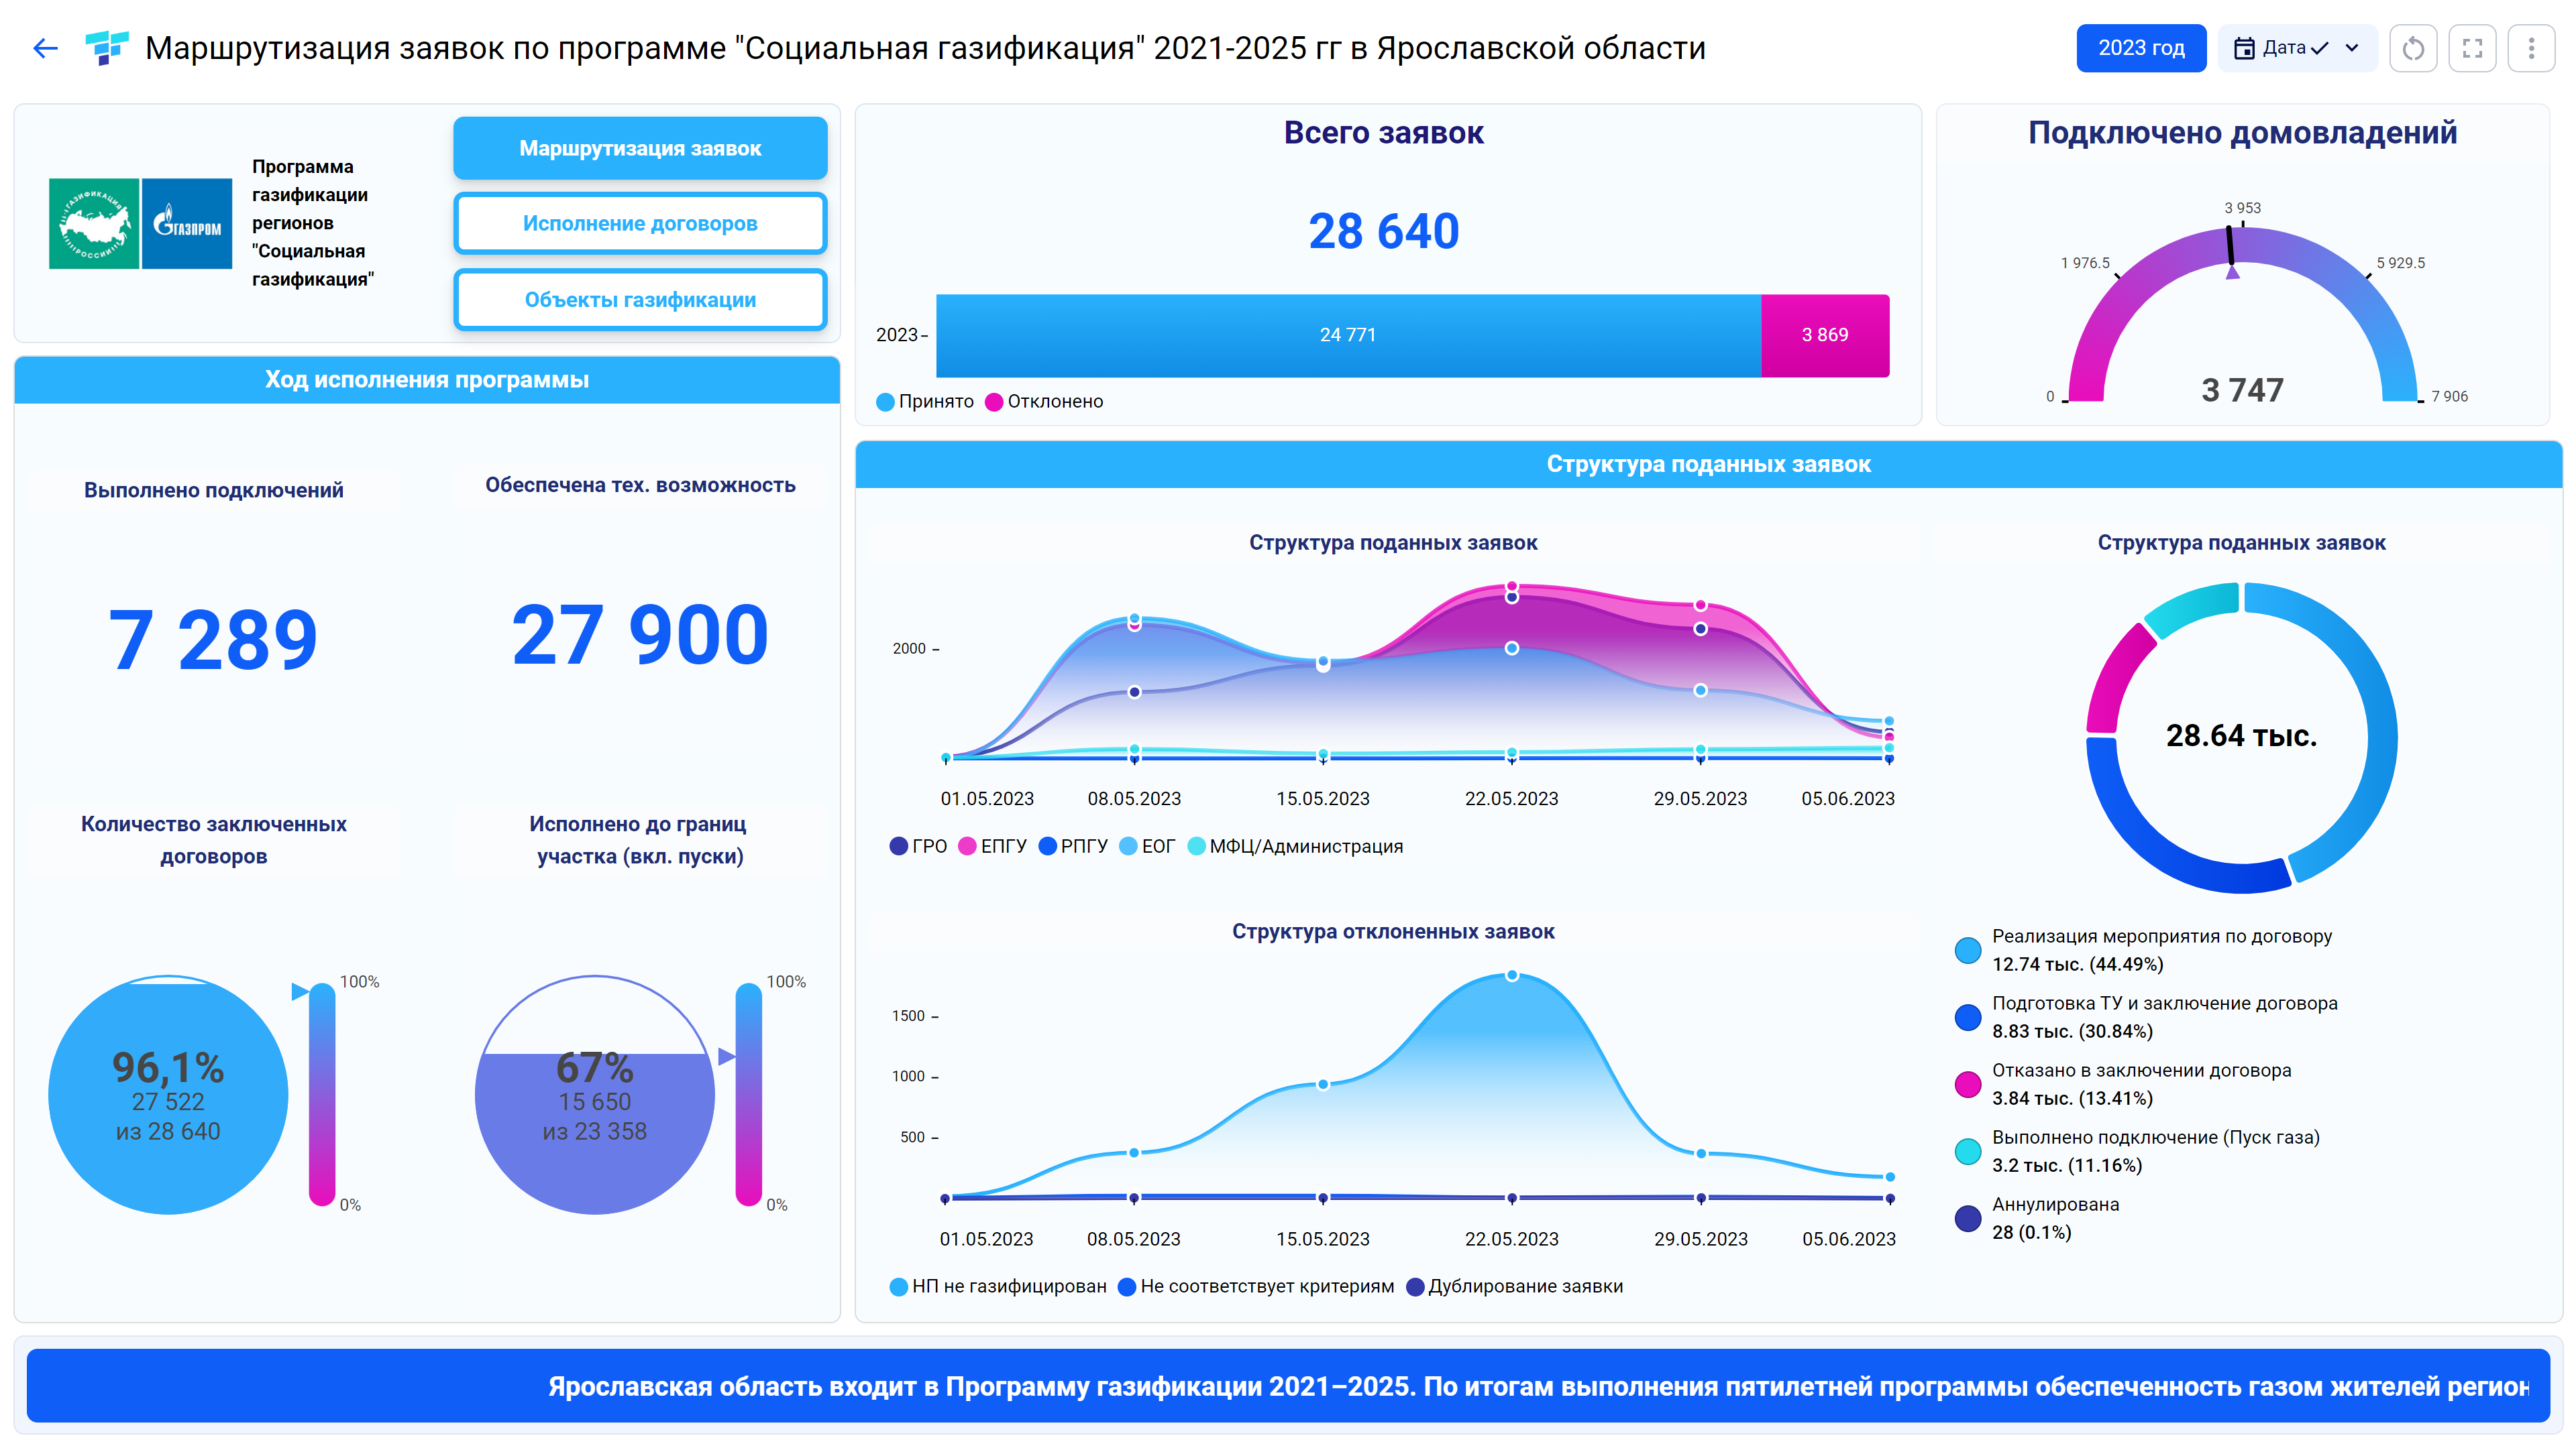The height and width of the screenshot is (1448, 2576).
Task: Toggle ЕОГ series in legend
Action: pyautogui.click(x=1147, y=847)
